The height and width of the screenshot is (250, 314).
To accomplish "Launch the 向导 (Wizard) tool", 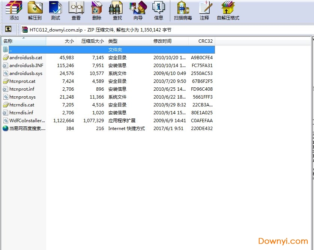I will pos(138,10).
